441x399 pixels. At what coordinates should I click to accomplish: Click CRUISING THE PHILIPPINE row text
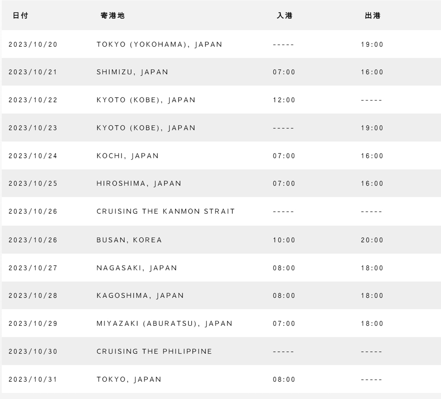click(x=154, y=351)
